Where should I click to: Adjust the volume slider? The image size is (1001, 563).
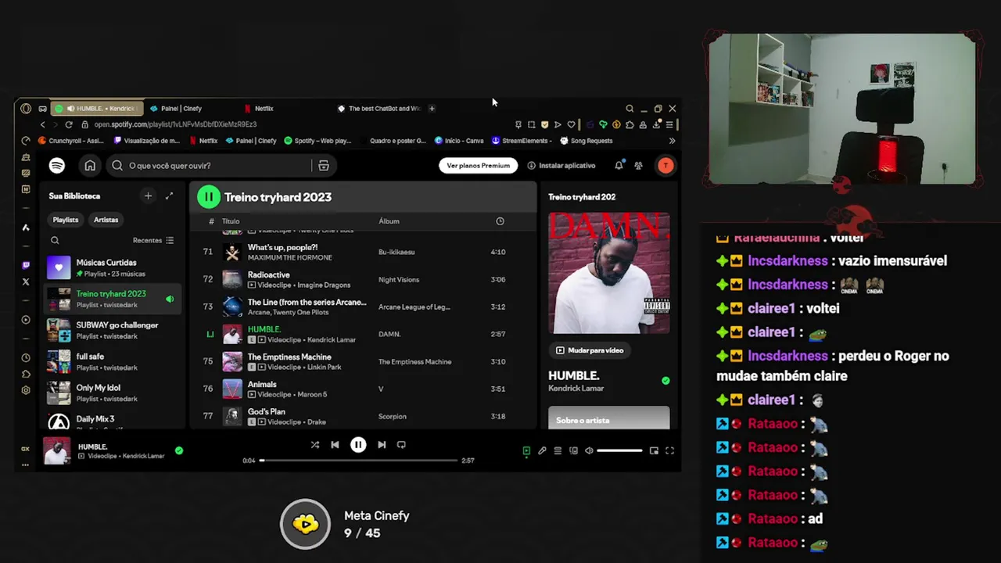pos(619,451)
